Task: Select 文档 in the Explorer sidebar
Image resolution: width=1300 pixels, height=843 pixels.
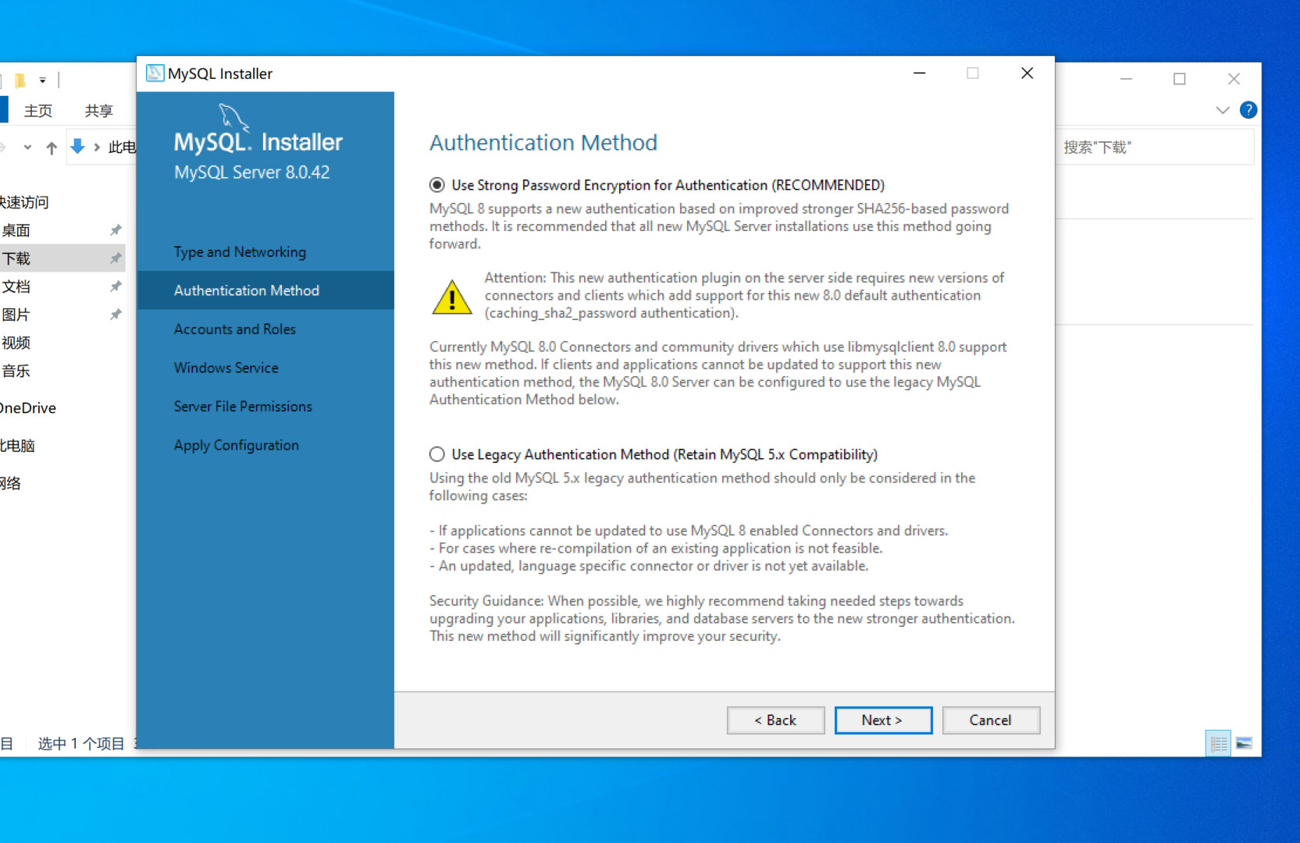Action: pos(16,286)
